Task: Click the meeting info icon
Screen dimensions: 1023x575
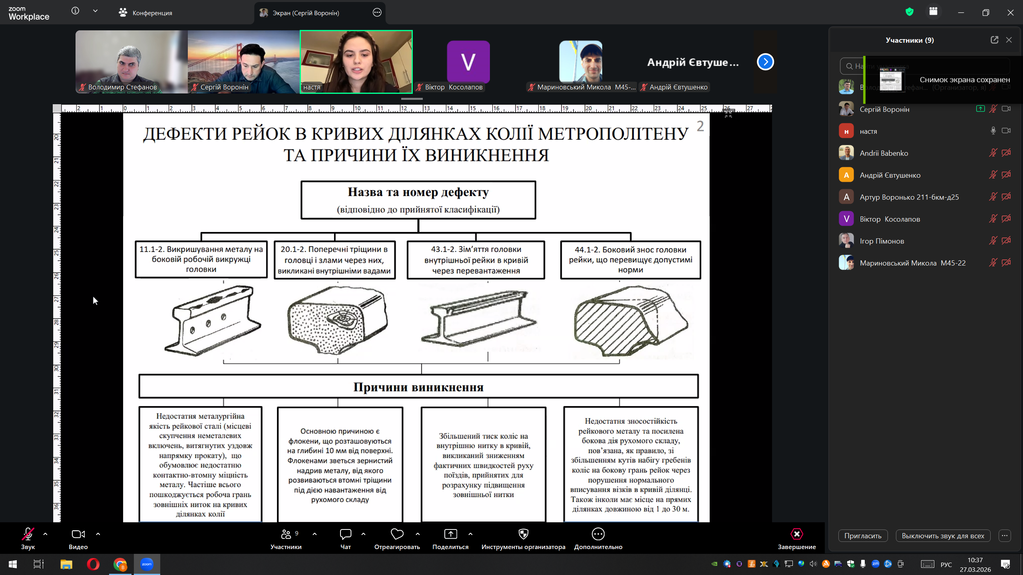Action: 75,11
